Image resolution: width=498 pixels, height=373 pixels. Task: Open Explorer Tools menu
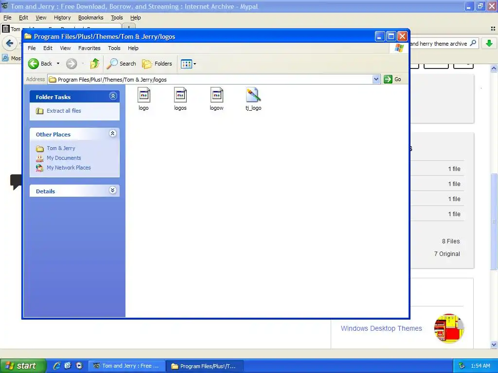click(114, 48)
